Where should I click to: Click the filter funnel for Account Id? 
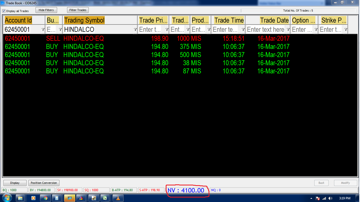43,29
